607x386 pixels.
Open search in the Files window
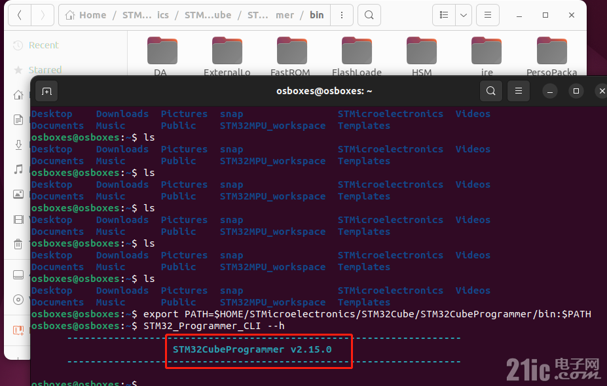tap(369, 15)
